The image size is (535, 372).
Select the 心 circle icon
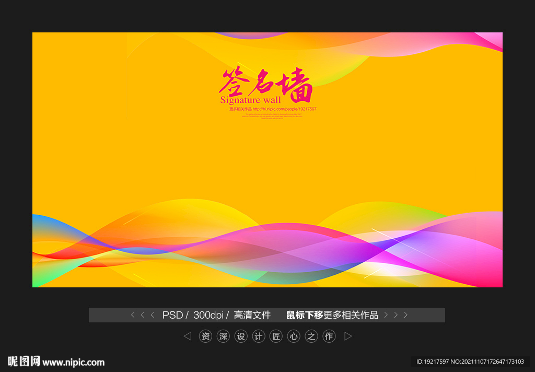coord(294,336)
